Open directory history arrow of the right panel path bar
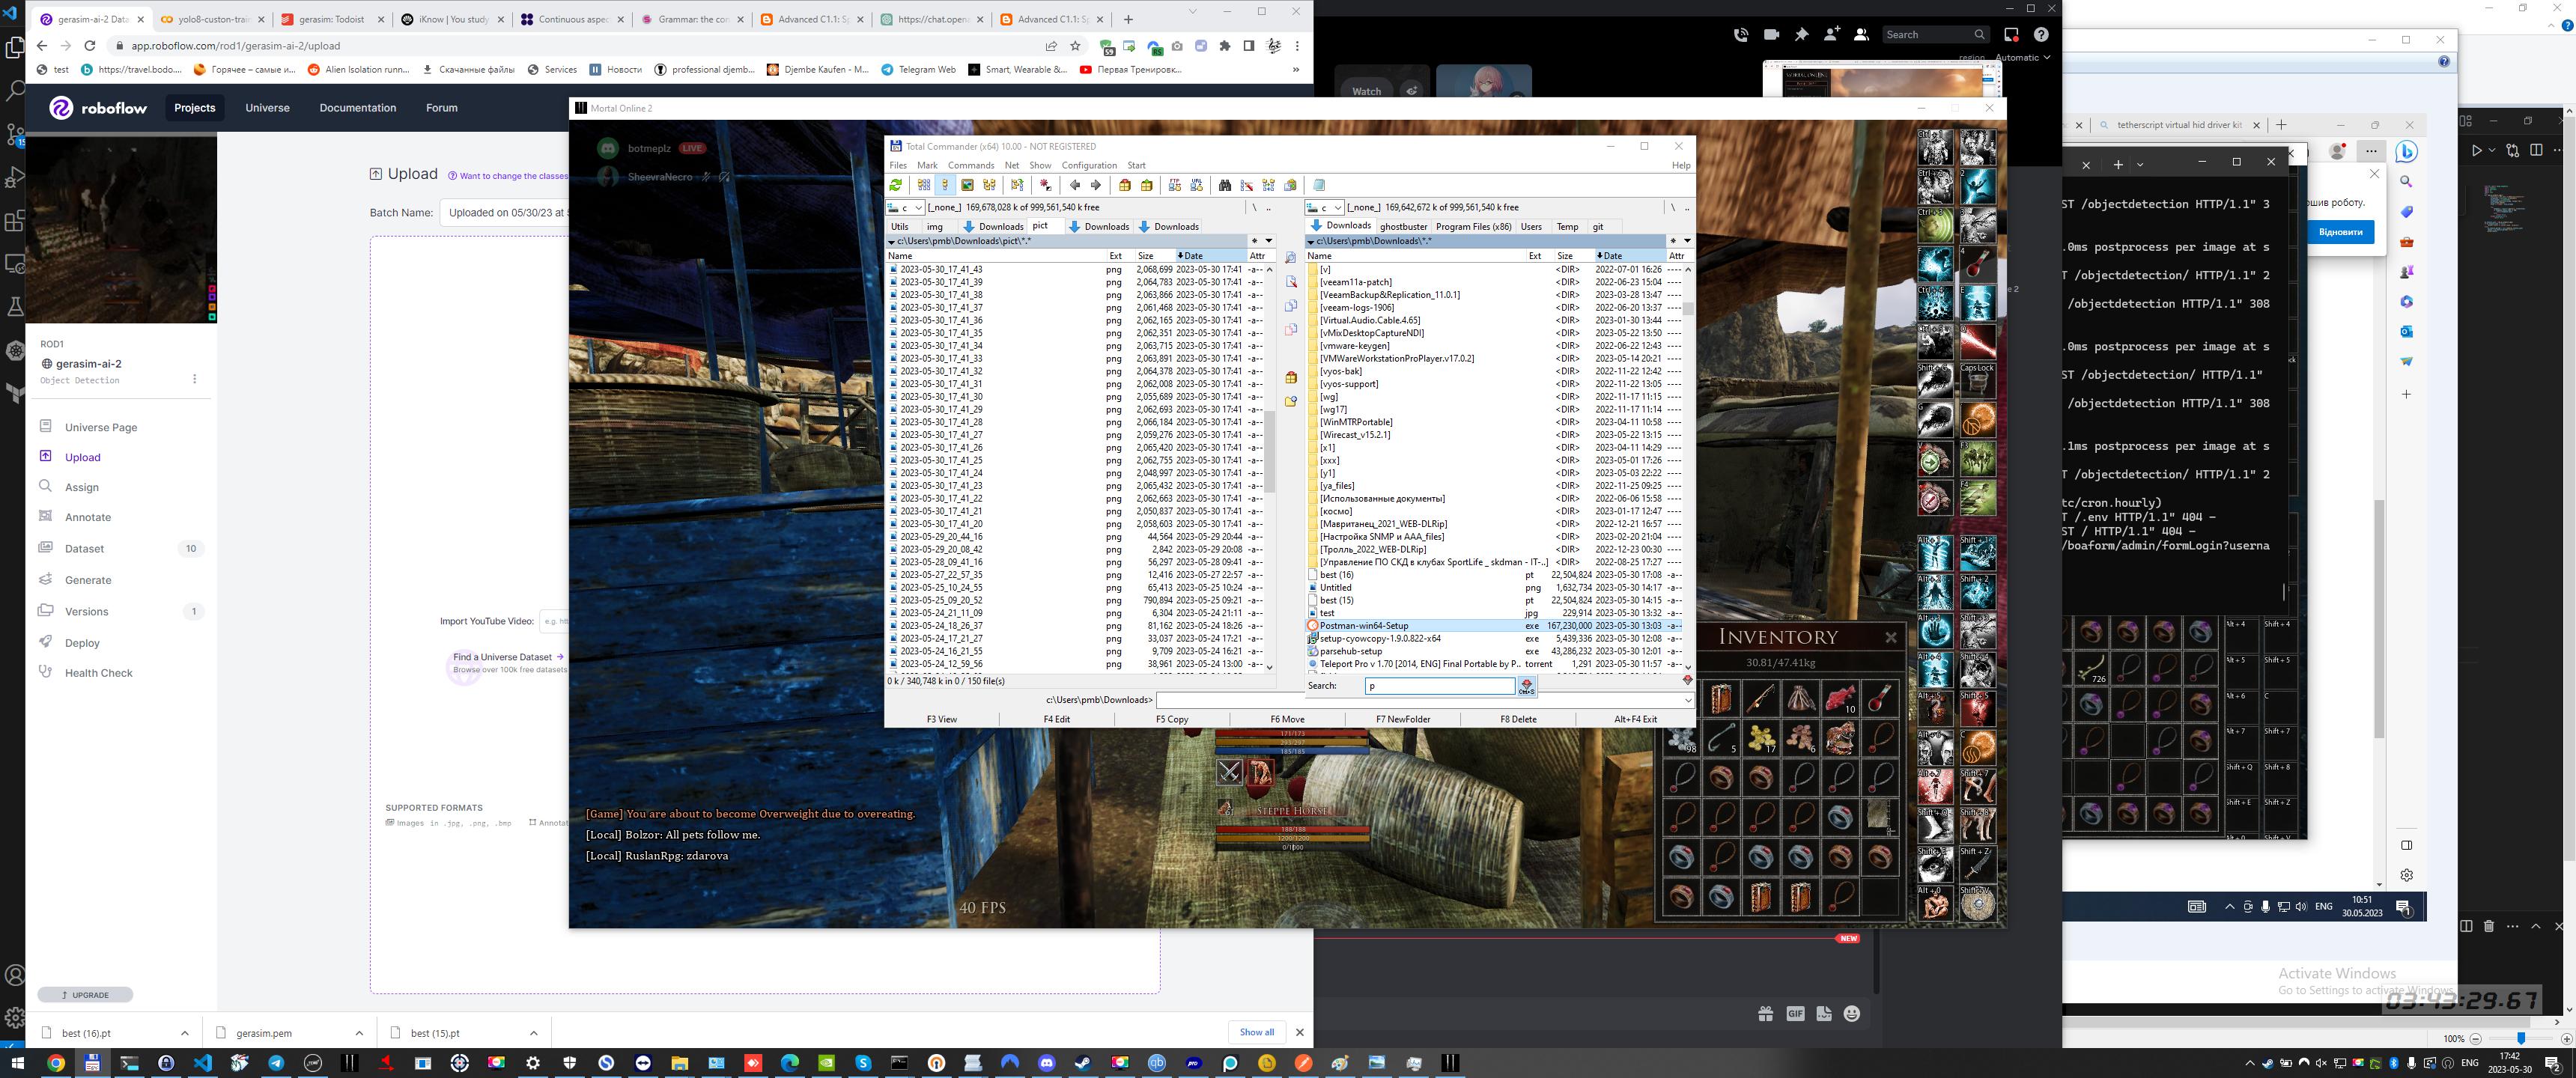This screenshot has width=2576, height=1078. point(1687,241)
